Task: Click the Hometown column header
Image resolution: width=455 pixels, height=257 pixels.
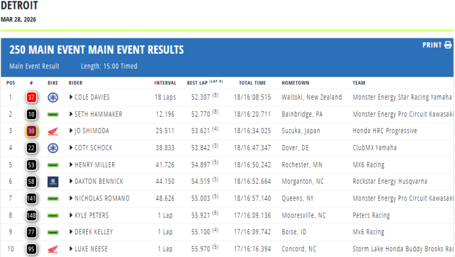Action: (295, 83)
